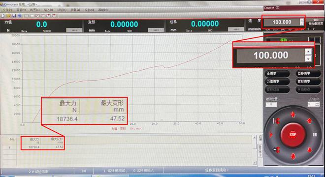This screenshot has width=325, height=177.
Task: Open the 帮助(H) menu
Action: pyautogui.click(x=103, y=10)
